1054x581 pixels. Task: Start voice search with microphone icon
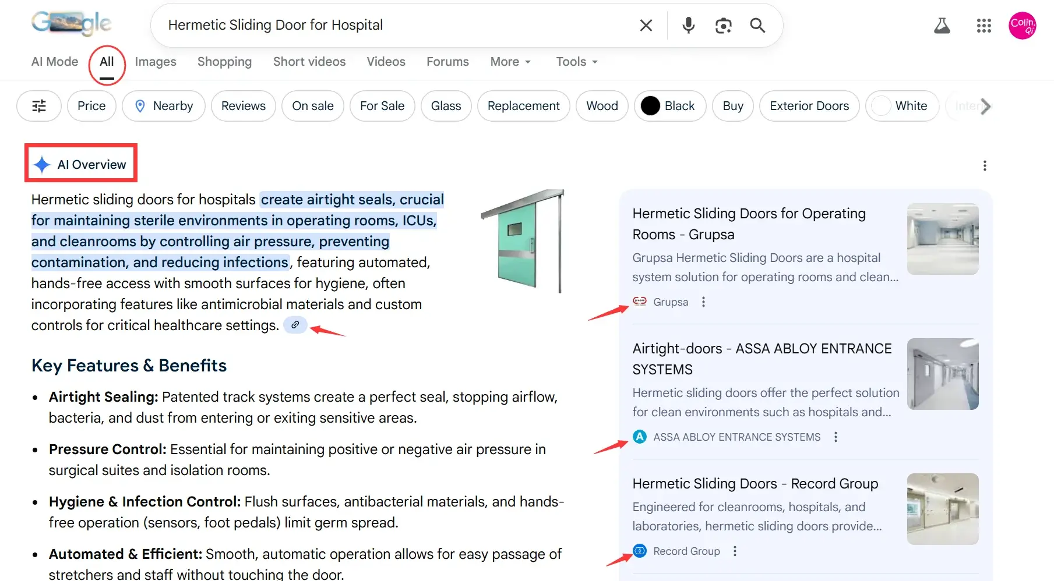pyautogui.click(x=688, y=26)
